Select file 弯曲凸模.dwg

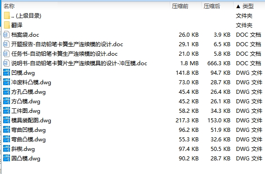point(29,140)
